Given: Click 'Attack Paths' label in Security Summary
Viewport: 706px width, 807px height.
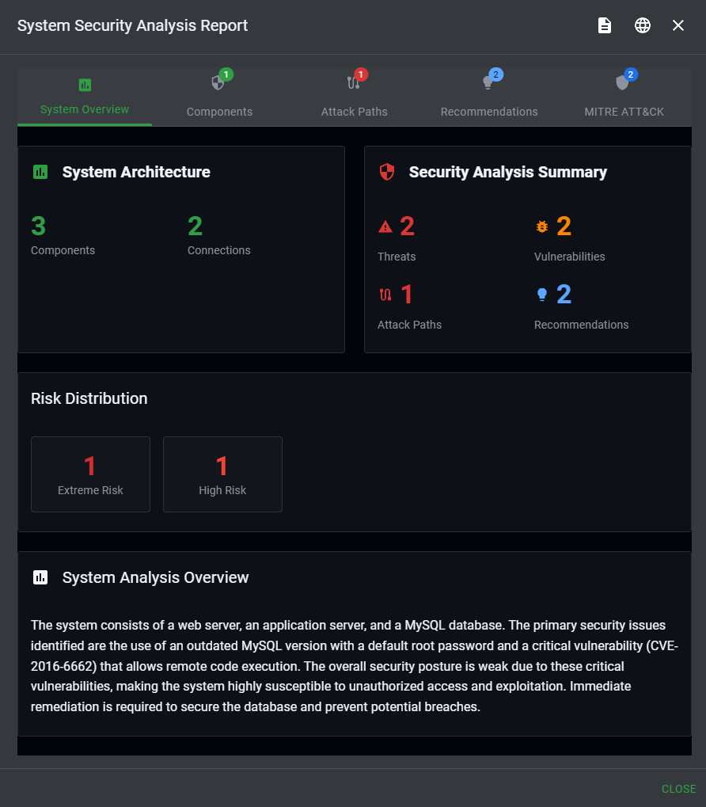Looking at the screenshot, I should 409,325.
